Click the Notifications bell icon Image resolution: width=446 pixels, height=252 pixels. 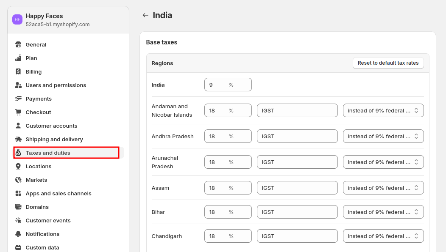[x=18, y=234]
